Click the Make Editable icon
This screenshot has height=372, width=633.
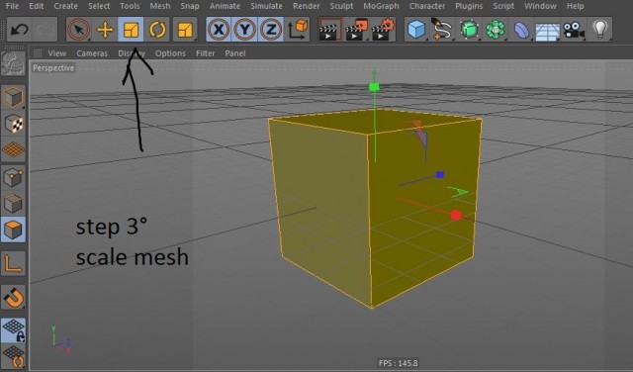point(13,64)
